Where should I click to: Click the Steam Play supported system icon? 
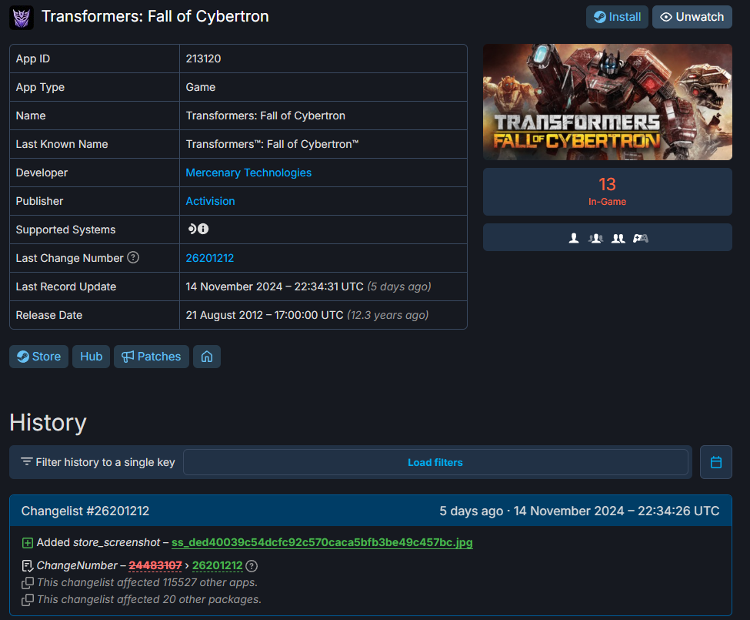pyautogui.click(x=192, y=229)
